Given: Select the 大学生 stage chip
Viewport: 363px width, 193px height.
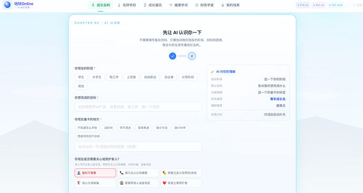Looking at the screenshot, I should tap(97, 77).
